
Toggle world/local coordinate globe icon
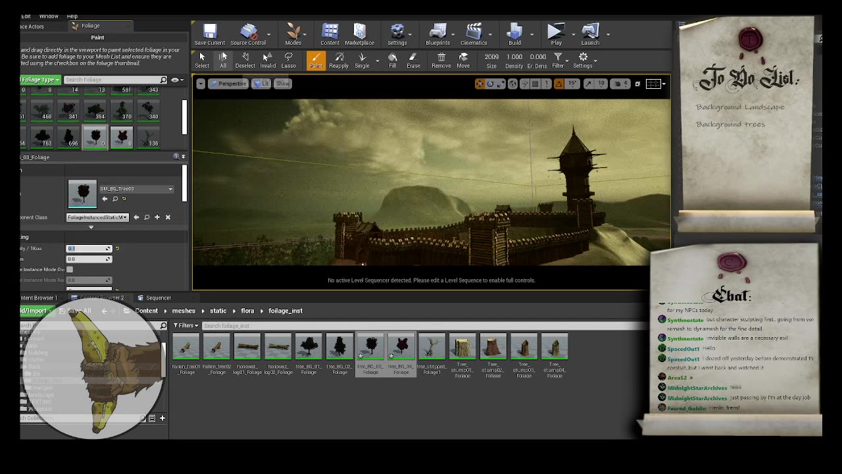(x=512, y=84)
